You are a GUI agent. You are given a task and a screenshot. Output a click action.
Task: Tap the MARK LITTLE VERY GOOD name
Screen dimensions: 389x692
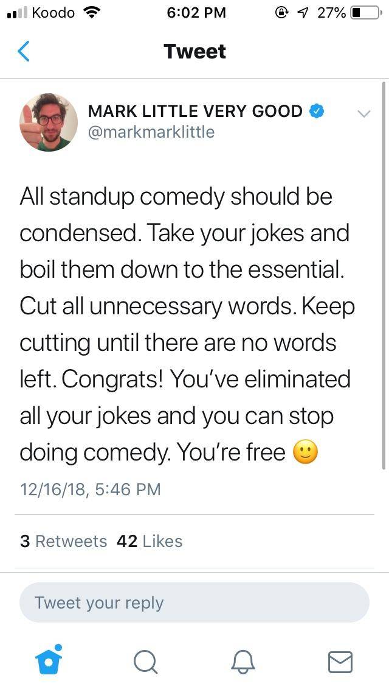[195, 111]
